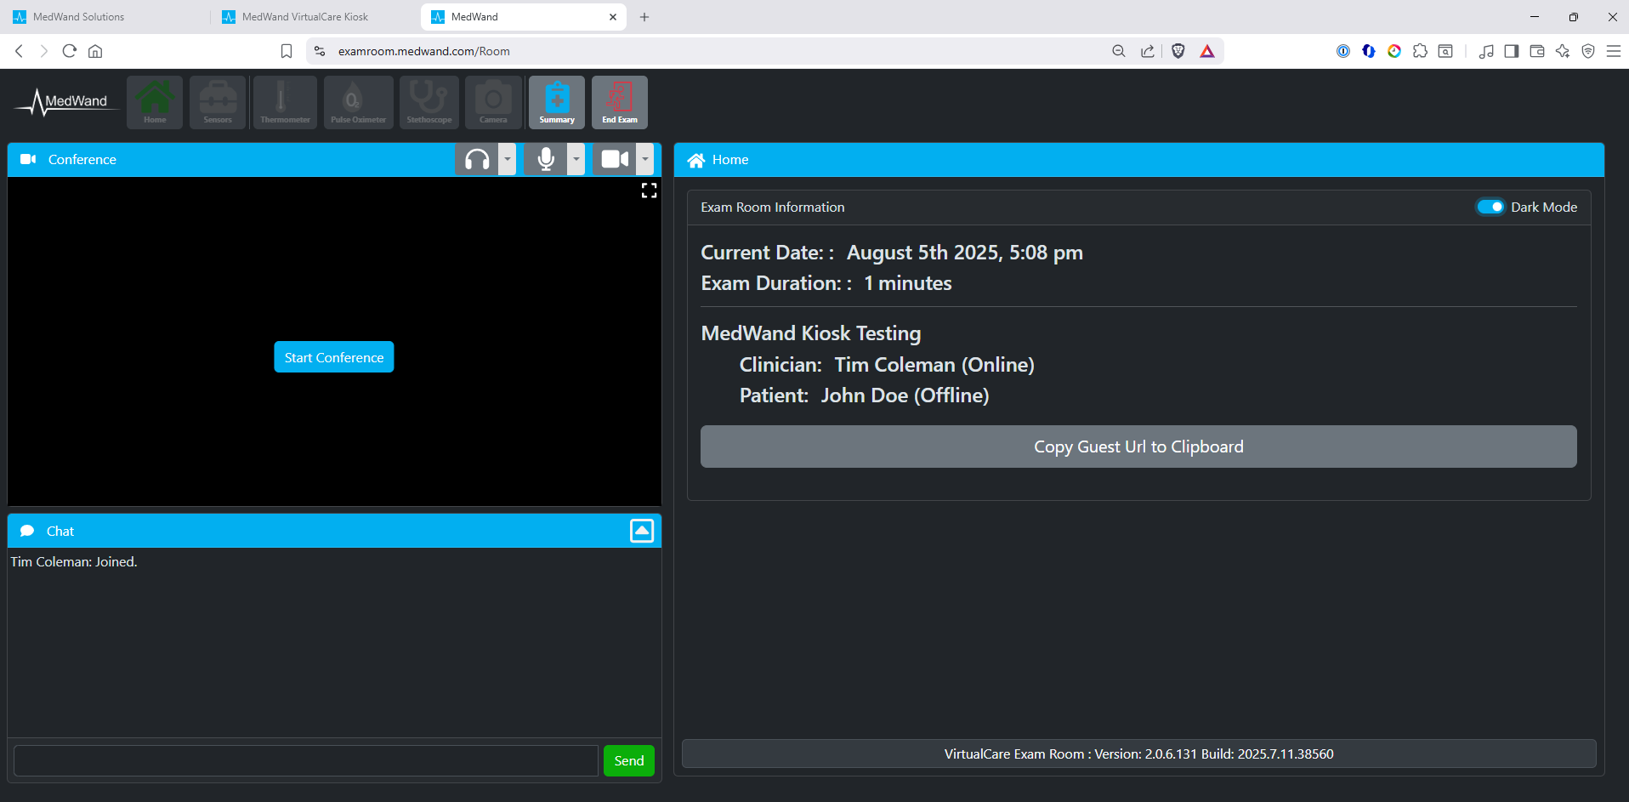1629x802 pixels.
Task: Open the extensions puzzle icon
Action: pyautogui.click(x=1420, y=51)
